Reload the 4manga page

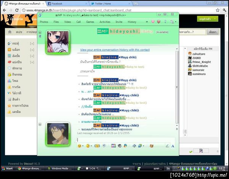point(17,10)
